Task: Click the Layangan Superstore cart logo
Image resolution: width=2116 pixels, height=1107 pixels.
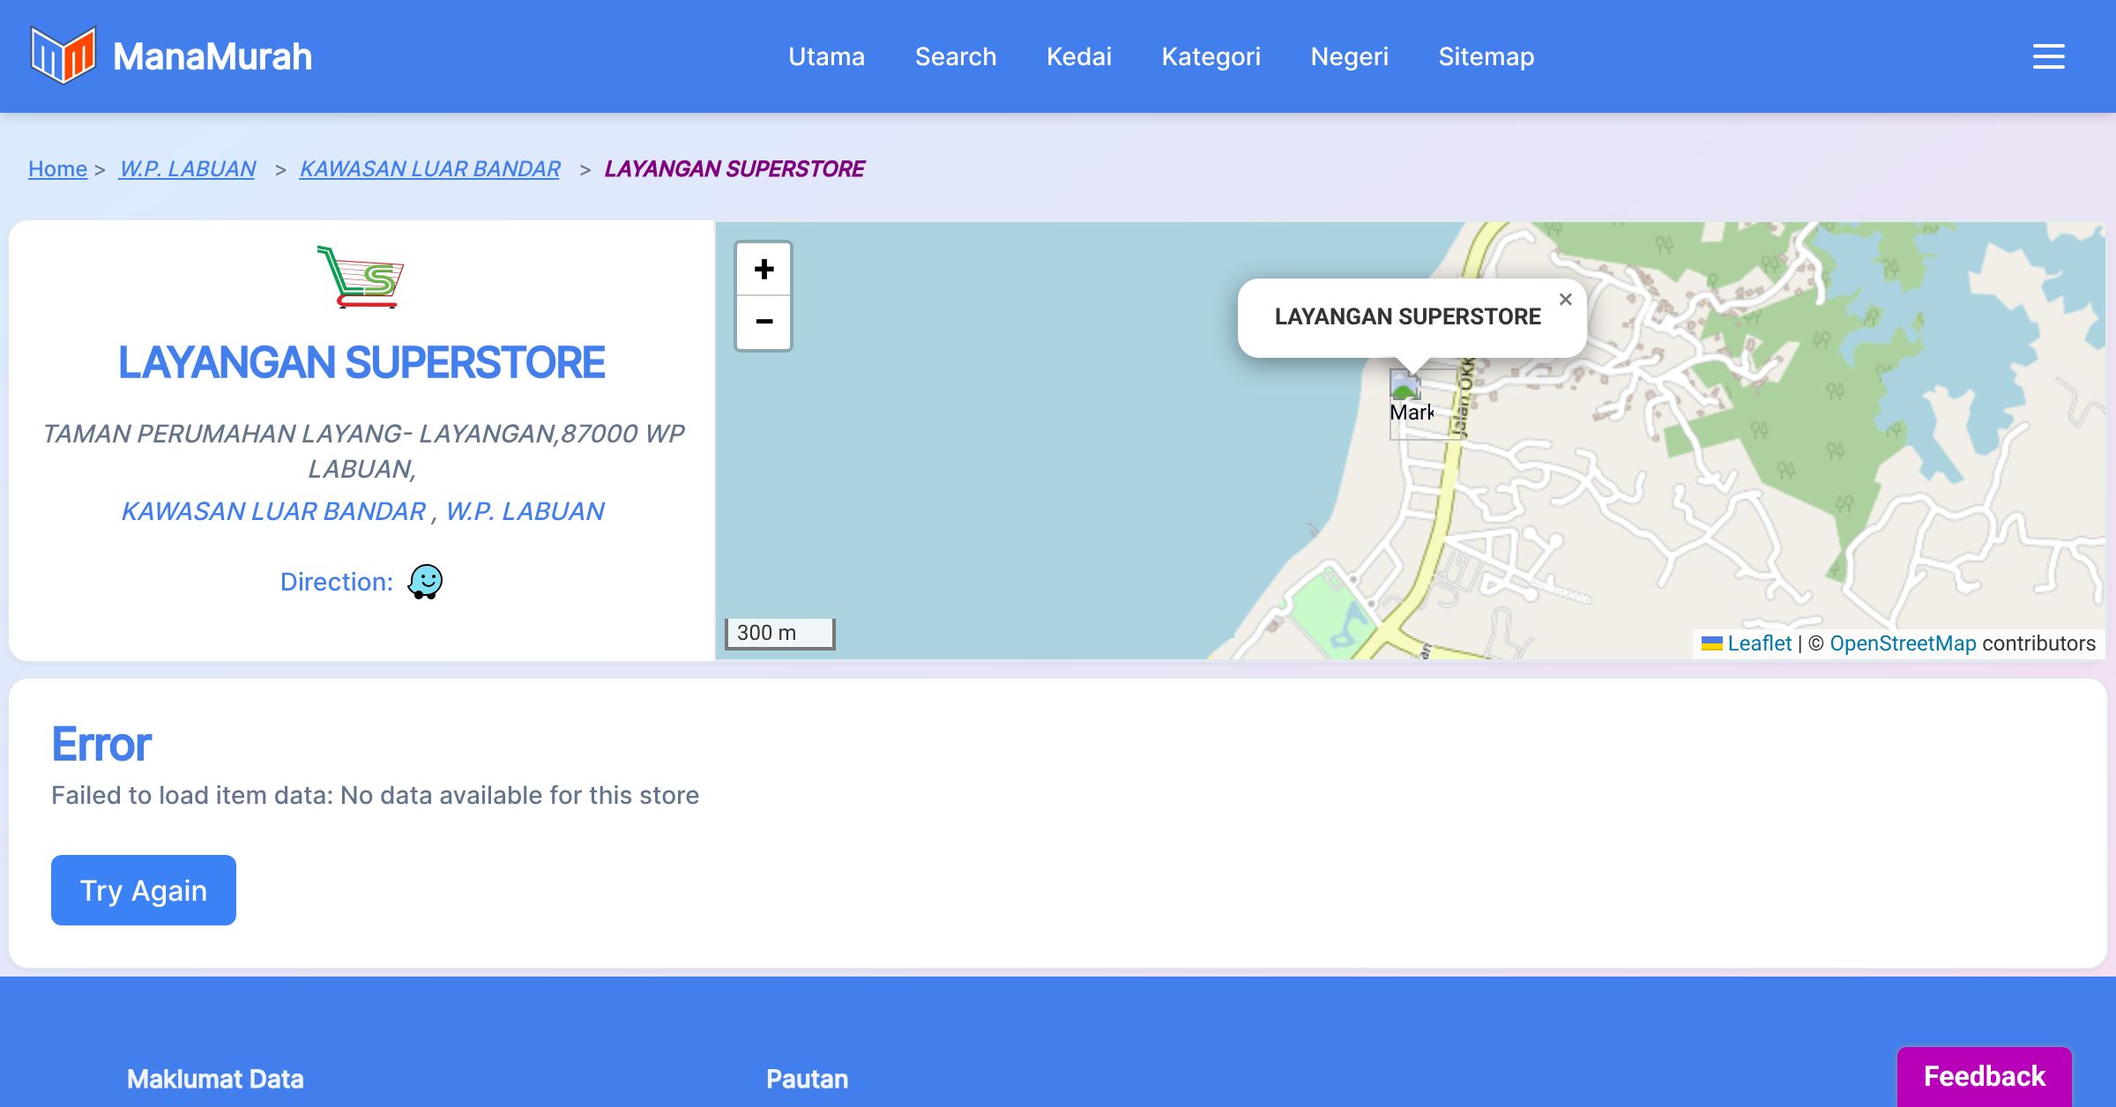Action: [361, 277]
